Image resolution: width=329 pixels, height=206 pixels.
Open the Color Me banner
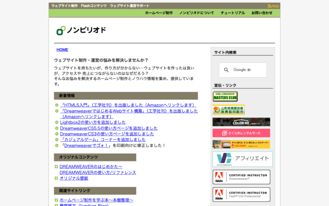click(x=241, y=122)
